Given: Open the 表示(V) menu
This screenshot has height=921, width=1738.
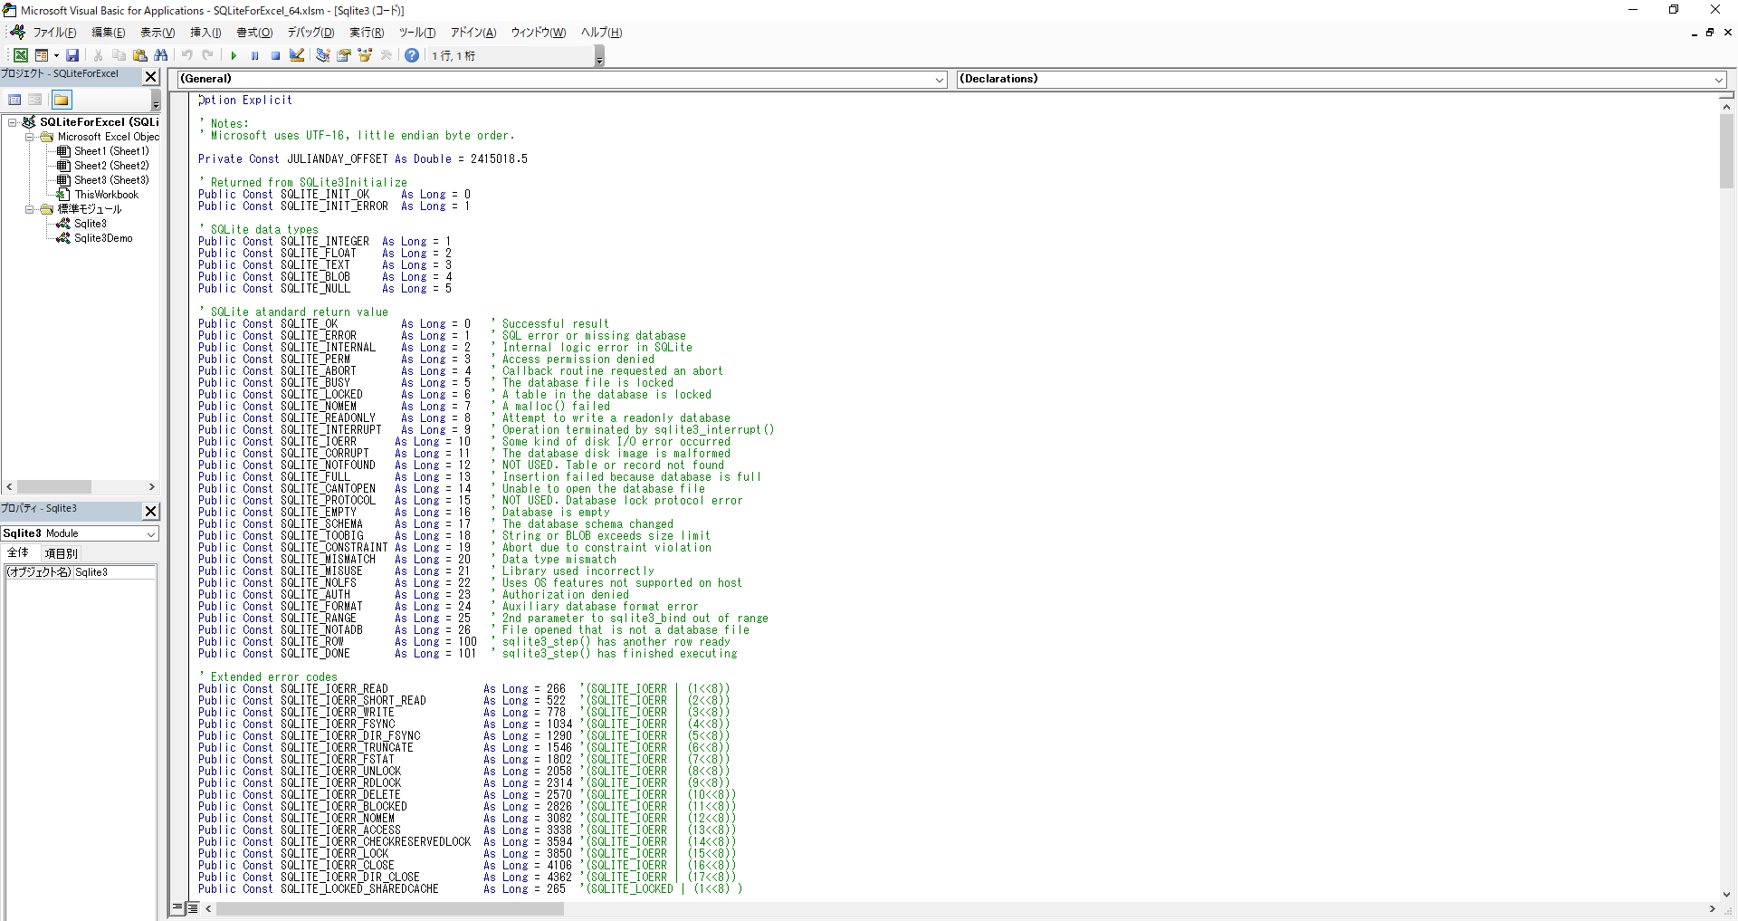Looking at the screenshot, I should [158, 33].
